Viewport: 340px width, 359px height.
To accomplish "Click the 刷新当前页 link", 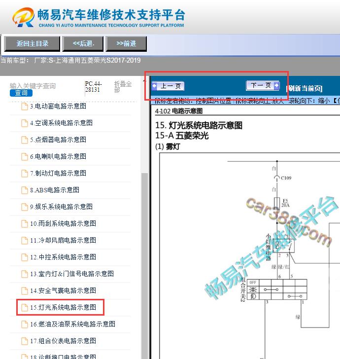I will tap(305, 88).
